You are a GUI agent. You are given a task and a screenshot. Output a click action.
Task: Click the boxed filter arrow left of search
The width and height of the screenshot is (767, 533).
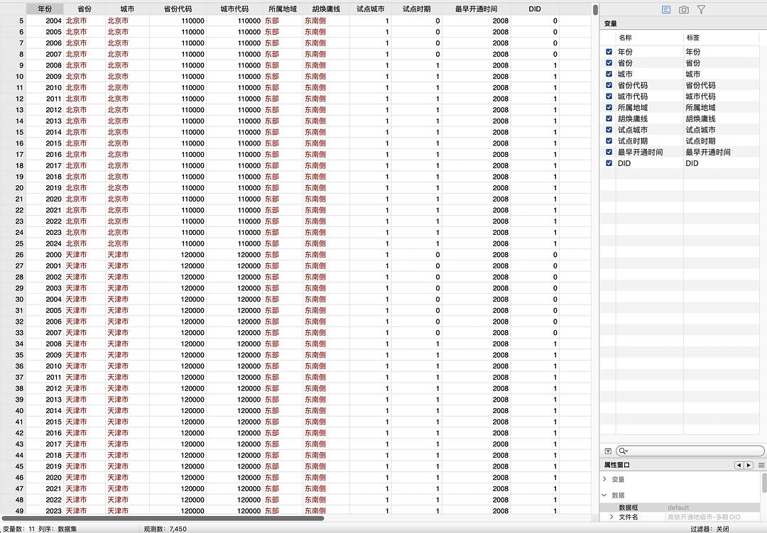[x=608, y=451]
